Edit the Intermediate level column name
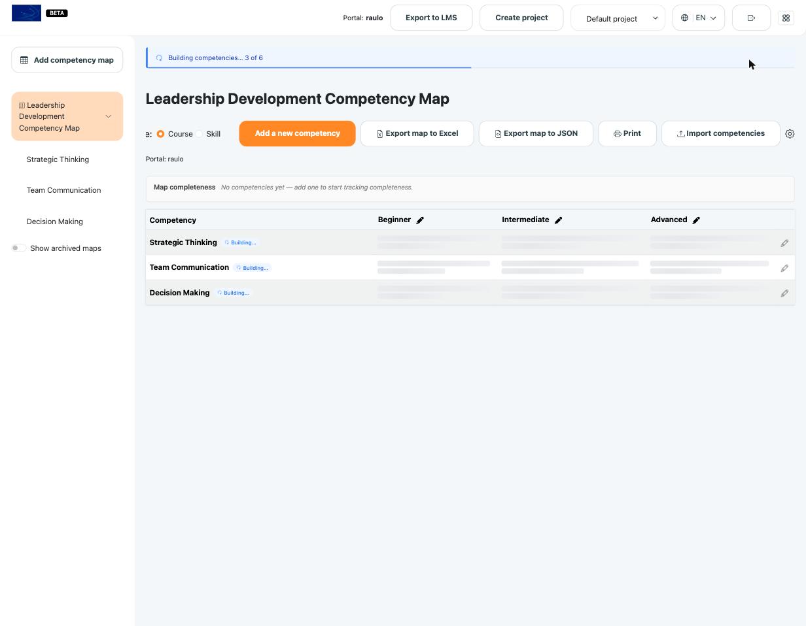The width and height of the screenshot is (806, 626). tap(558, 220)
